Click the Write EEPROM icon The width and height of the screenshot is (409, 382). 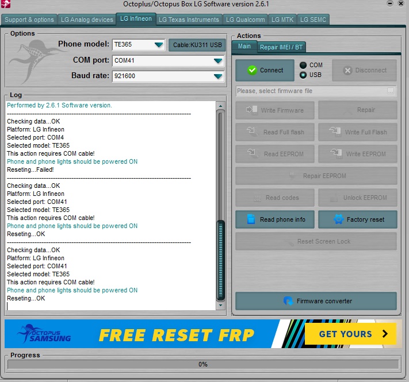coord(336,153)
